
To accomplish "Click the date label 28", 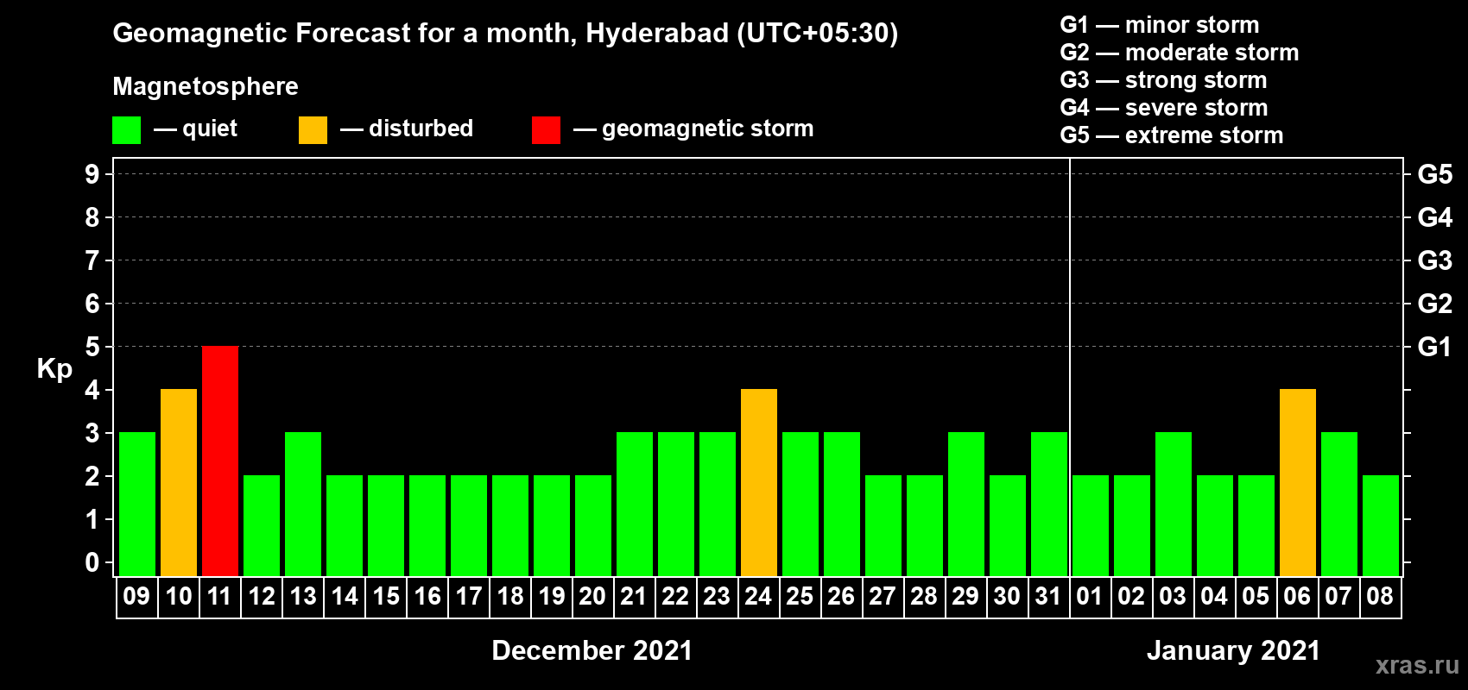I will pos(924,596).
